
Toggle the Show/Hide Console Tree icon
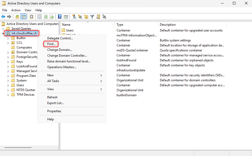tap(24, 17)
